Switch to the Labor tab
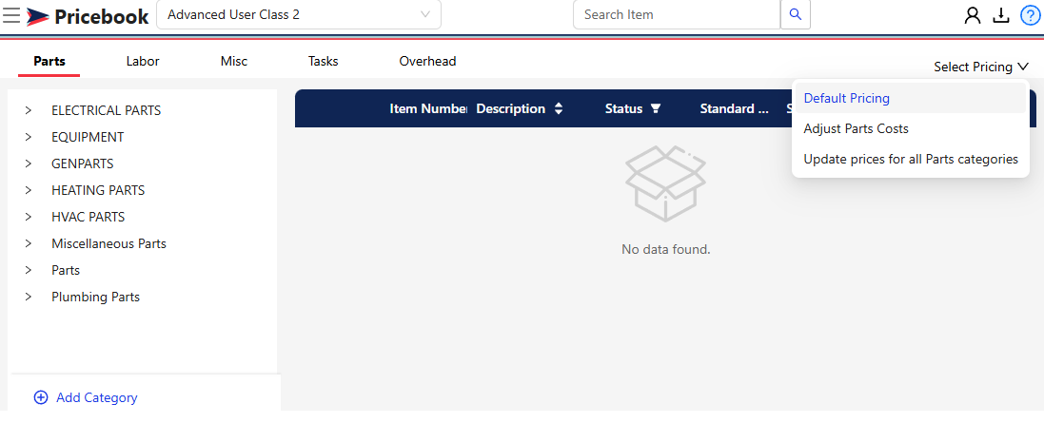 pyautogui.click(x=143, y=61)
